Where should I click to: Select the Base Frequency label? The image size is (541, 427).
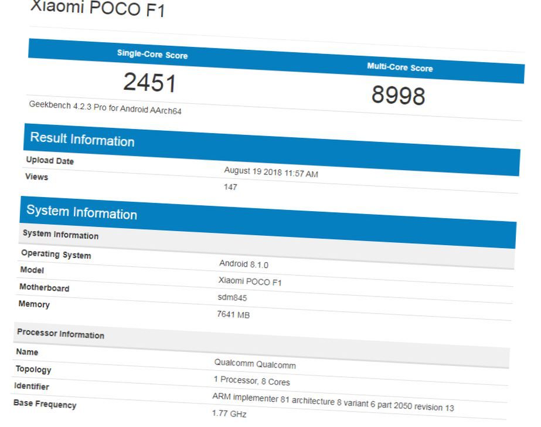point(45,404)
